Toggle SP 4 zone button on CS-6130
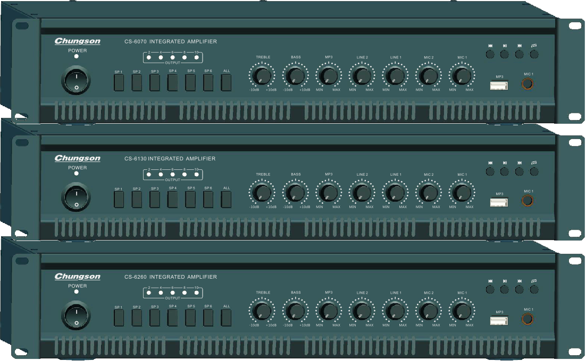586x361 pixels. (x=172, y=200)
